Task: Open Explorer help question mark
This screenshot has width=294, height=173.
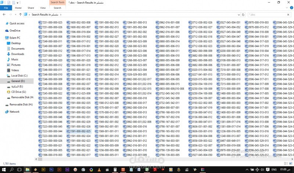Action: click(x=291, y=8)
